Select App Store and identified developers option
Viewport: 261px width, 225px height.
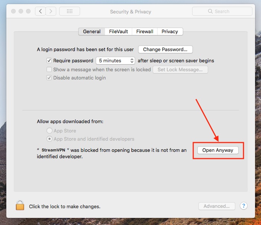(x=49, y=139)
